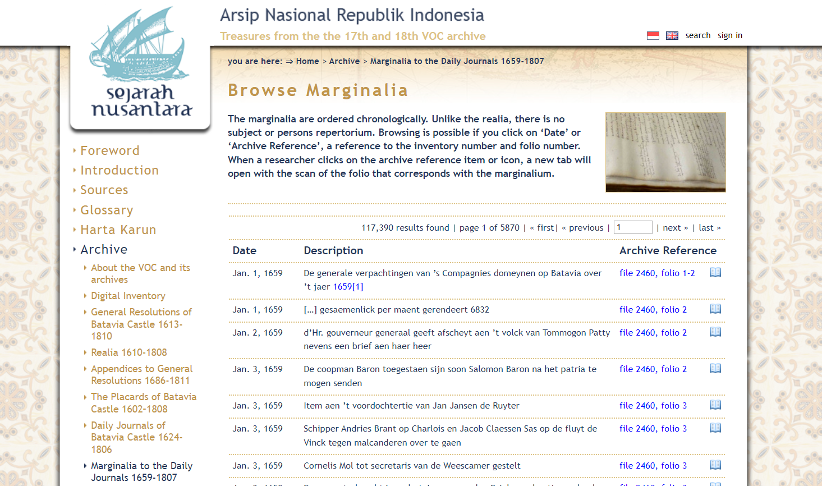Viewport: 822px width, 486px height.
Task: Collapse the Archive sidebar section
Action: click(x=104, y=249)
